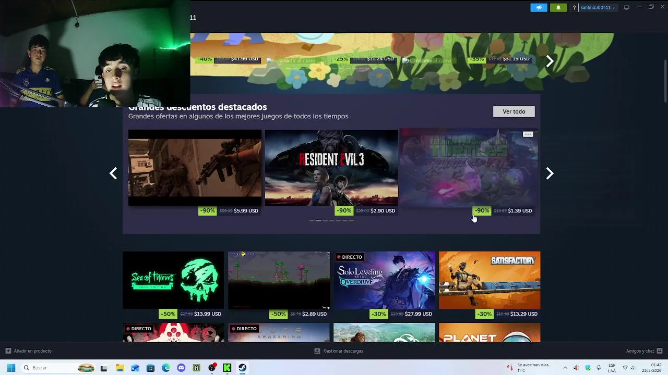Open the Resident Evil 3 game capsule
This screenshot has height=375, width=668.
[331, 168]
